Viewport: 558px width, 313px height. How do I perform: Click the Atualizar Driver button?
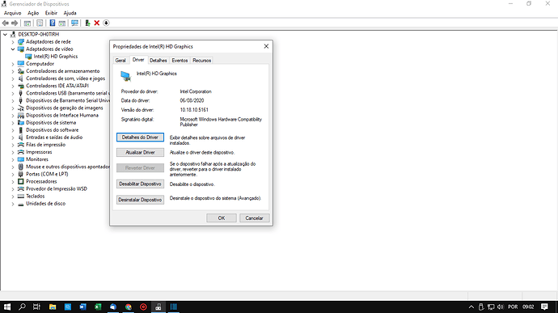pos(140,152)
